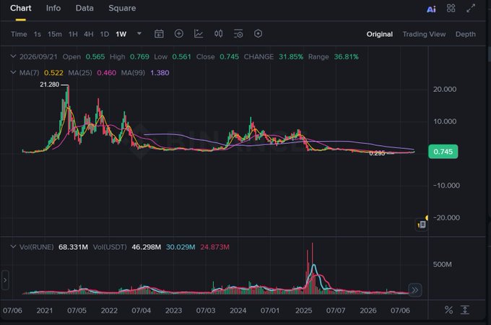Click the 500M volume axis label
The image size is (491, 325).
coord(442,264)
